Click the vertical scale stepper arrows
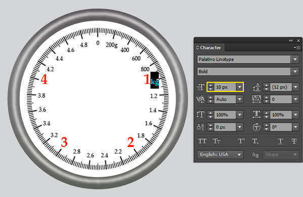This screenshot has height=197, width=303. 211,115
